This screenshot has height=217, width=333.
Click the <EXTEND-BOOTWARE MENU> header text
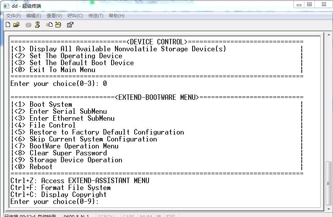pos(157,98)
